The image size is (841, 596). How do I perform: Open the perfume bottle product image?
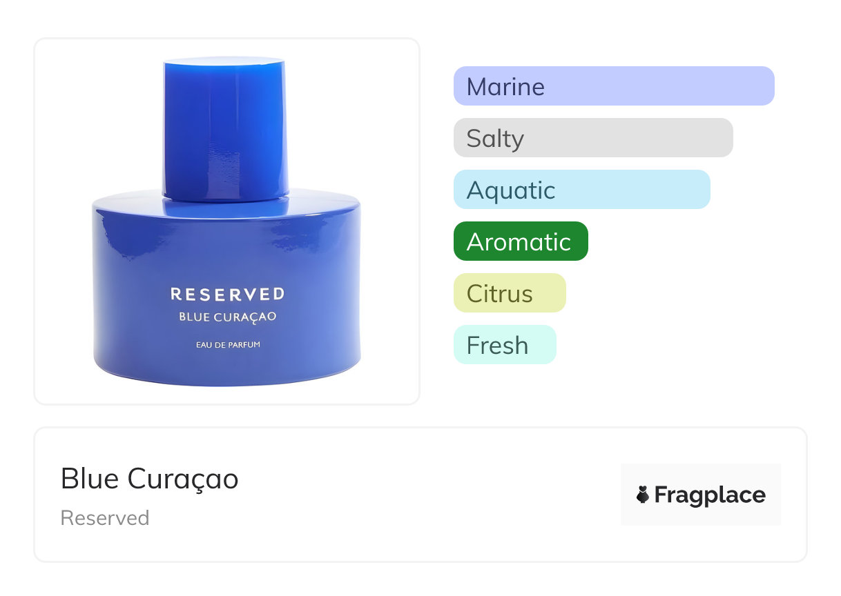227,221
